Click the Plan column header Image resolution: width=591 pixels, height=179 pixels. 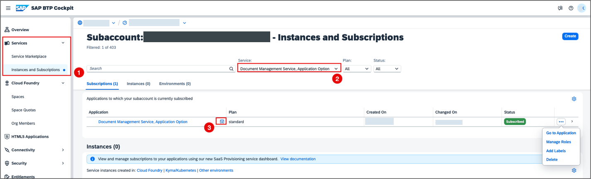click(x=233, y=112)
